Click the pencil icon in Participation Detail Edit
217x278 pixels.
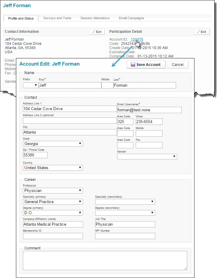coord(198,32)
